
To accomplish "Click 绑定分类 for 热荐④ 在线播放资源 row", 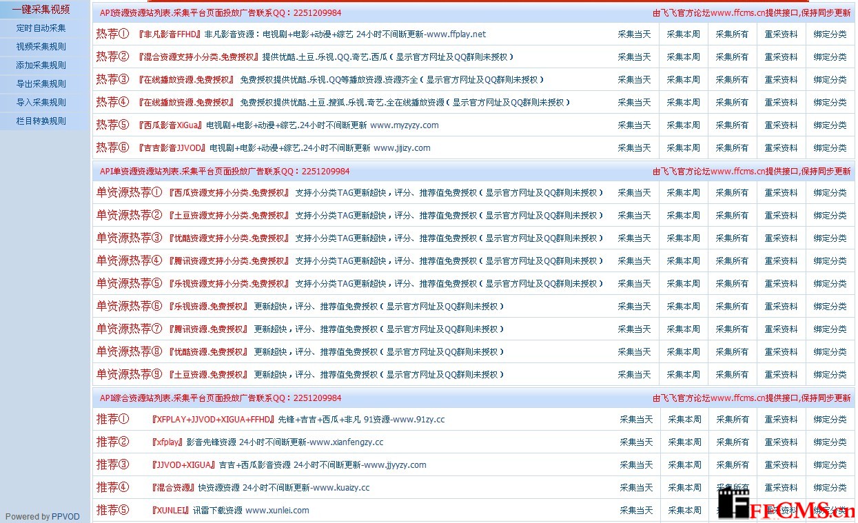I will [x=830, y=103].
